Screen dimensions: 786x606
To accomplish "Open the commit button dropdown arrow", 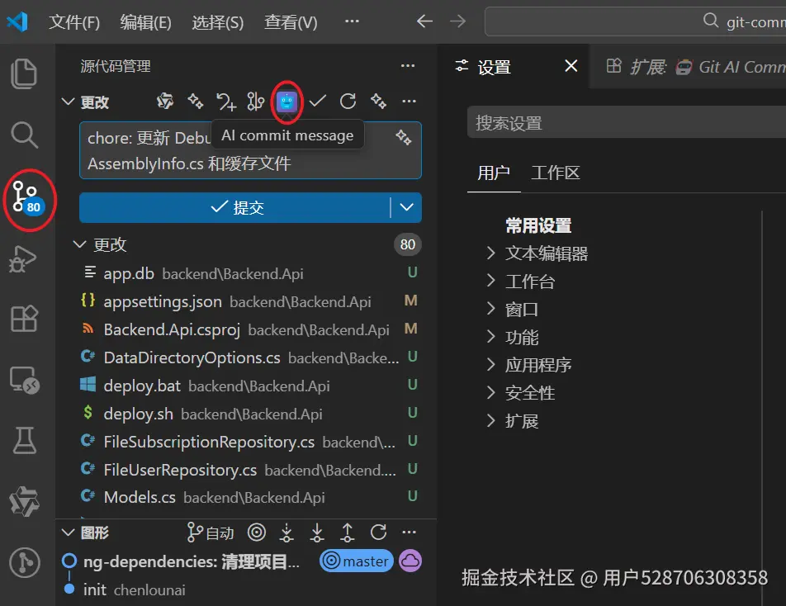I will pos(406,207).
